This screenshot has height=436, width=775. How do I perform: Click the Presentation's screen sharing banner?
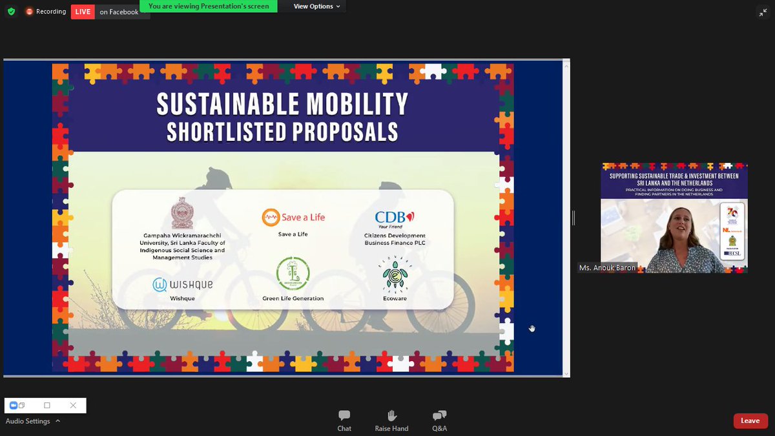209,6
